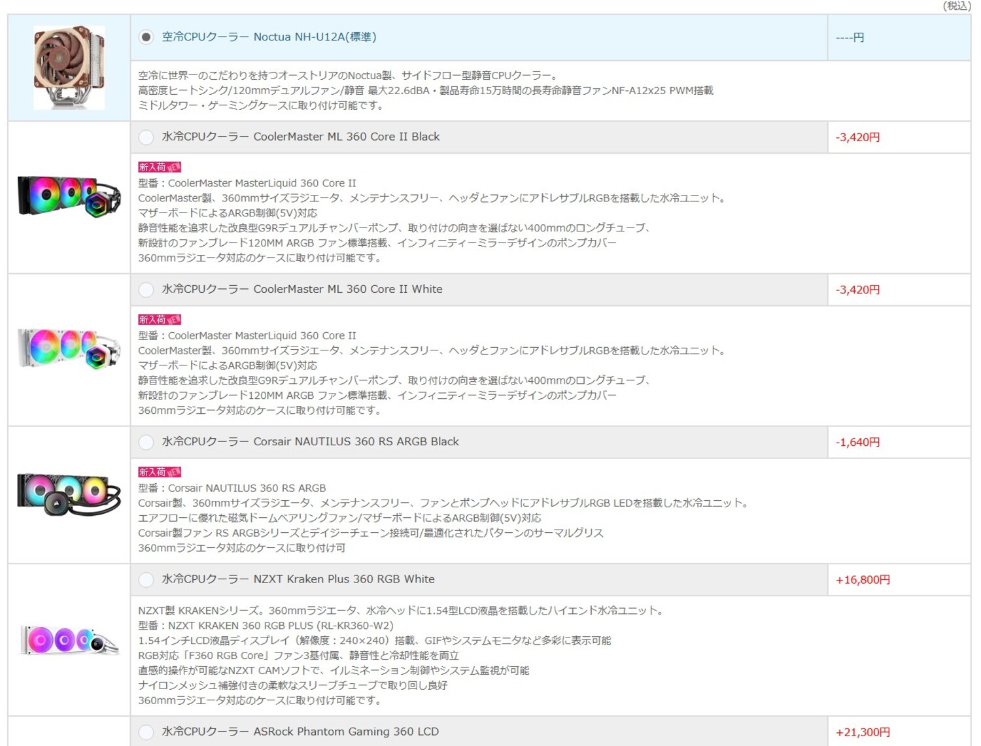Click the 水冷CPUクーラー Corsair NAUTILUS 360 RS ARGB Black label
Screen dimensions: 981x746
pos(311,441)
